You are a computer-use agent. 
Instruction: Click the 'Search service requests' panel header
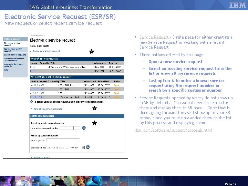click(77, 116)
